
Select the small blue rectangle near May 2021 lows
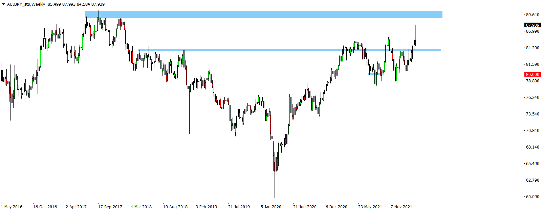coord(376,74)
